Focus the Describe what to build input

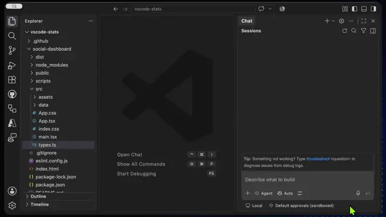pyautogui.click(x=308, y=180)
